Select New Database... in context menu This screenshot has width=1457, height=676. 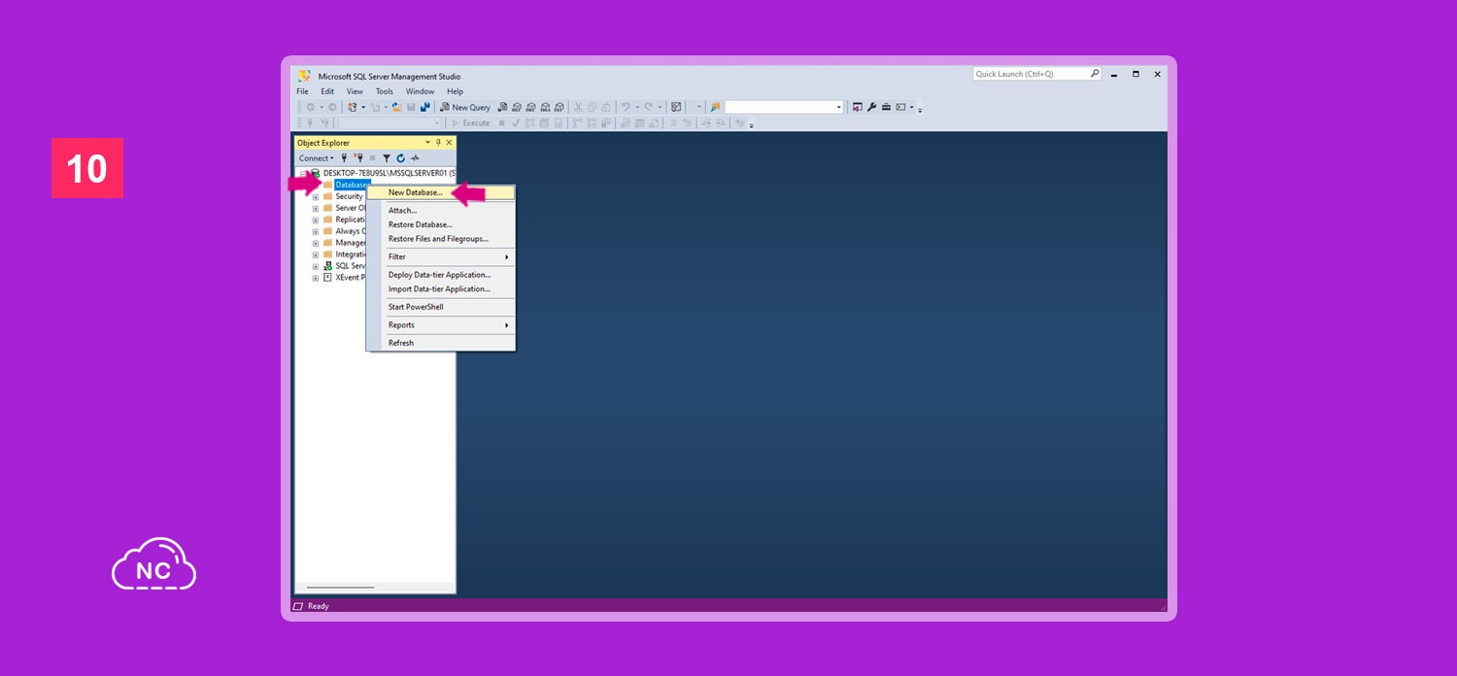441,192
